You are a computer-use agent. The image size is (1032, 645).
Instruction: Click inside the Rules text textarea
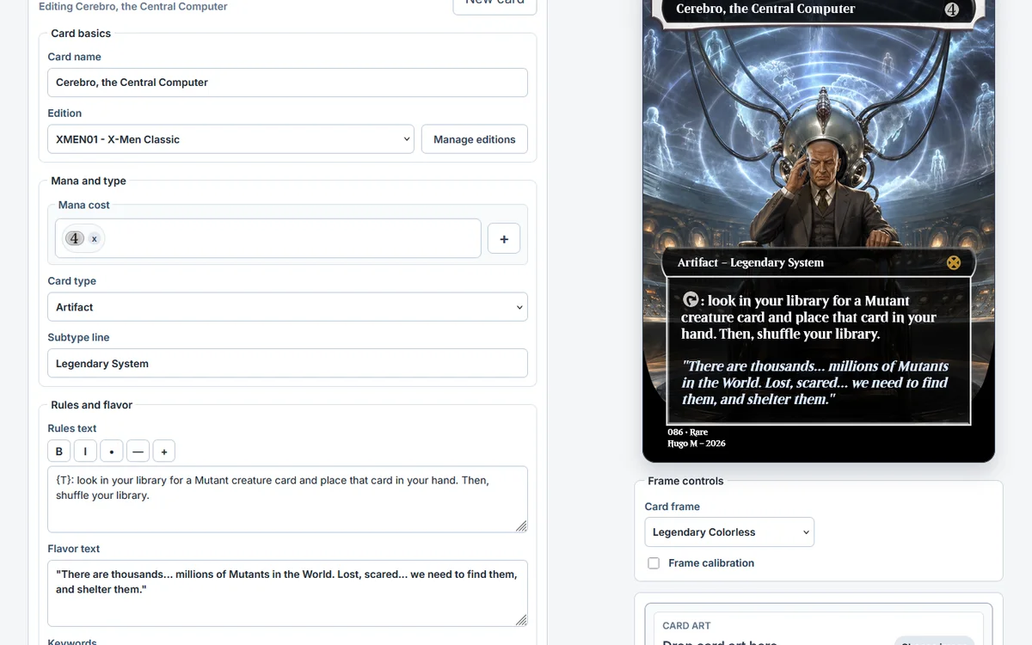pos(287,500)
